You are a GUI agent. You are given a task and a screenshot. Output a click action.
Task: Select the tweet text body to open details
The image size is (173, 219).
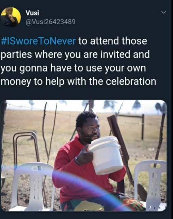pos(78,61)
